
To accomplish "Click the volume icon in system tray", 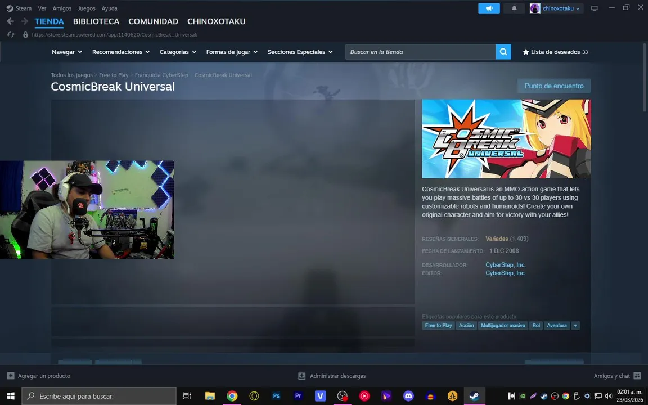I will click(x=608, y=396).
